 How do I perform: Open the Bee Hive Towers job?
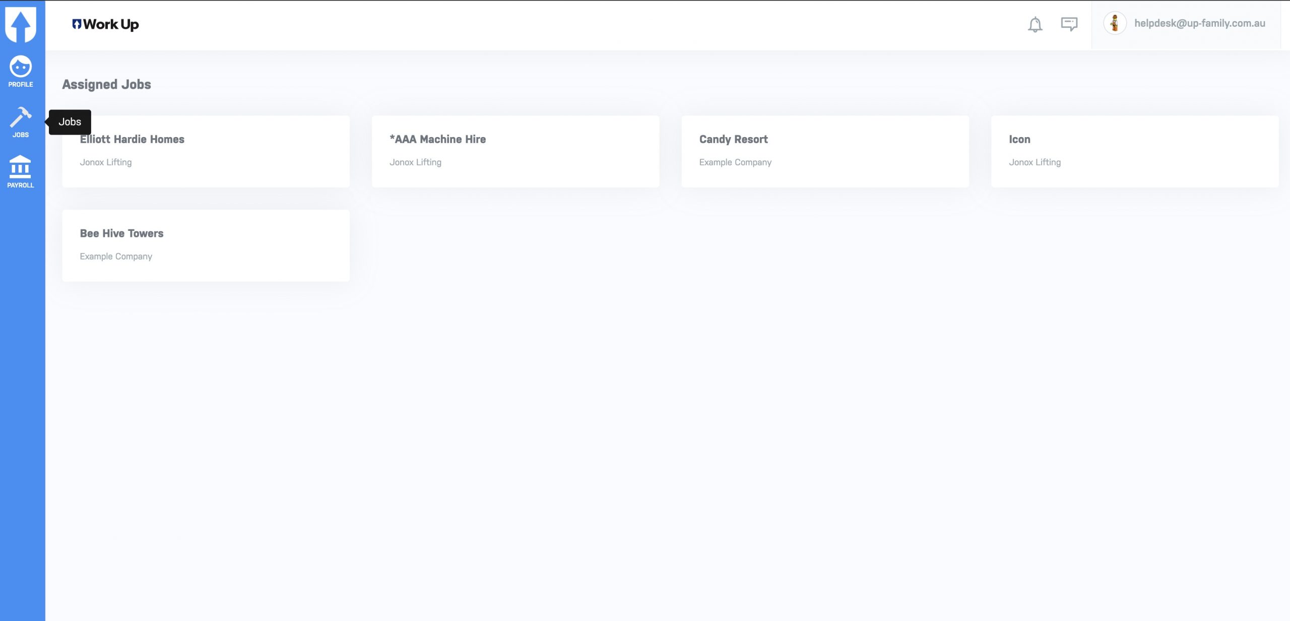pos(206,245)
